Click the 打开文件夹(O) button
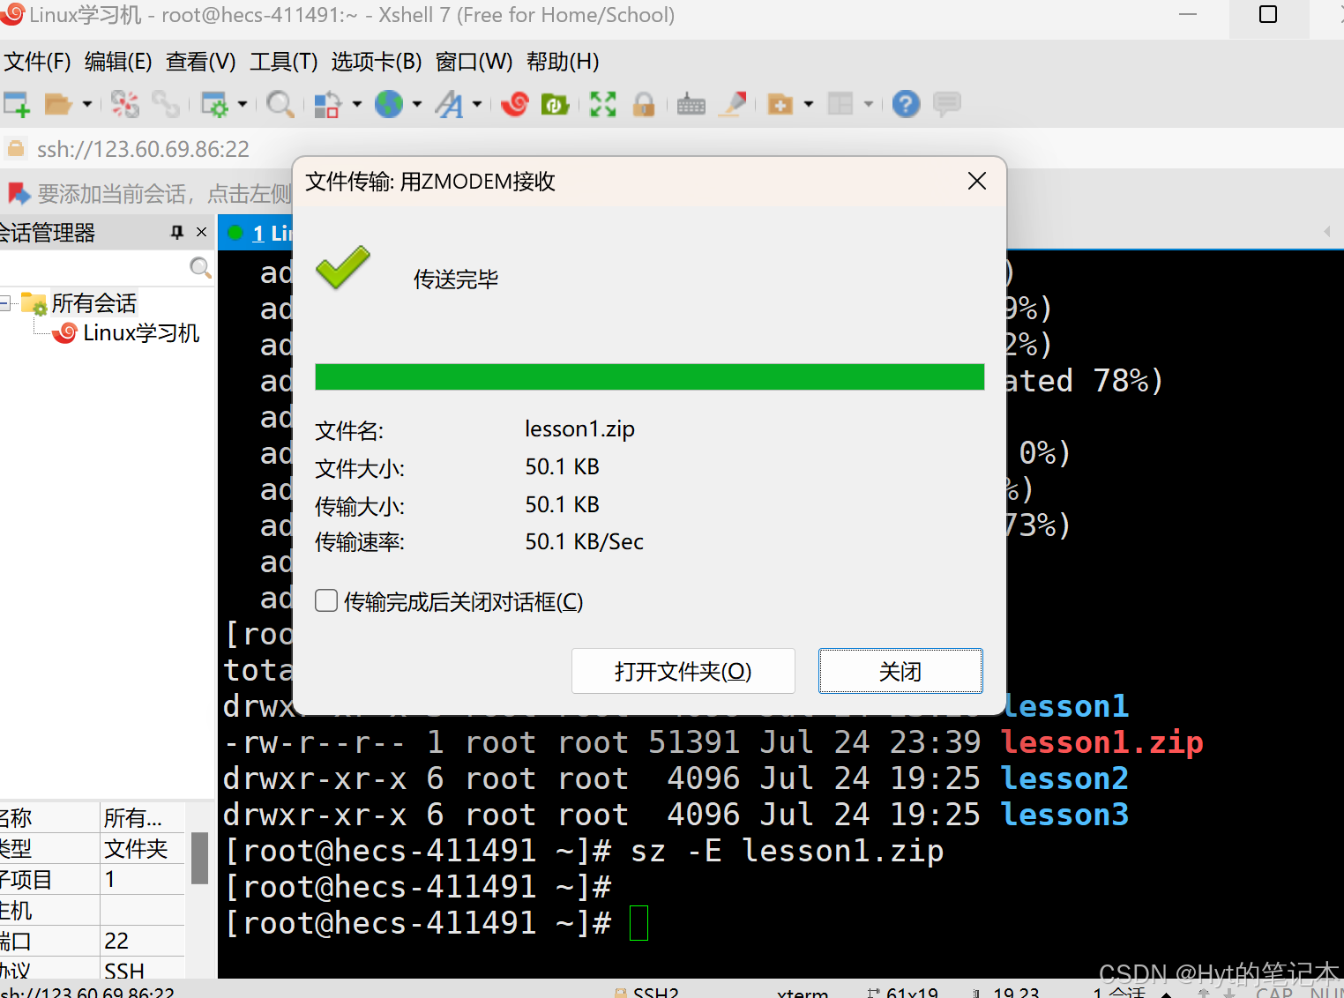This screenshot has height=998, width=1344. 683,672
